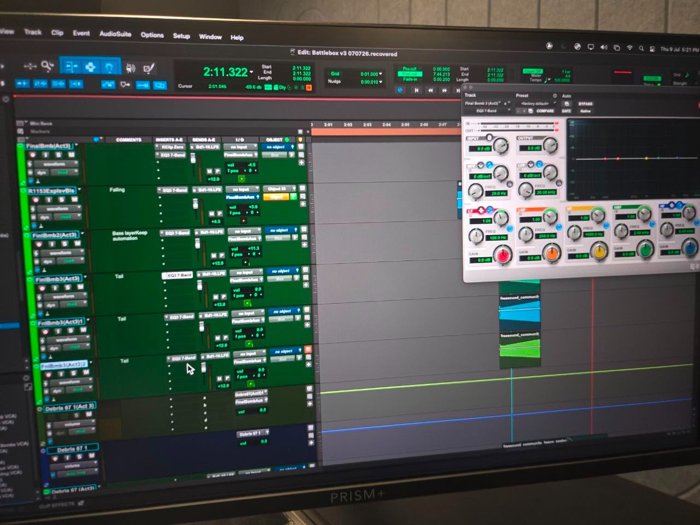700x525 pixels.
Task: Toggle the blue online sync icon in transport
Action: point(400,90)
